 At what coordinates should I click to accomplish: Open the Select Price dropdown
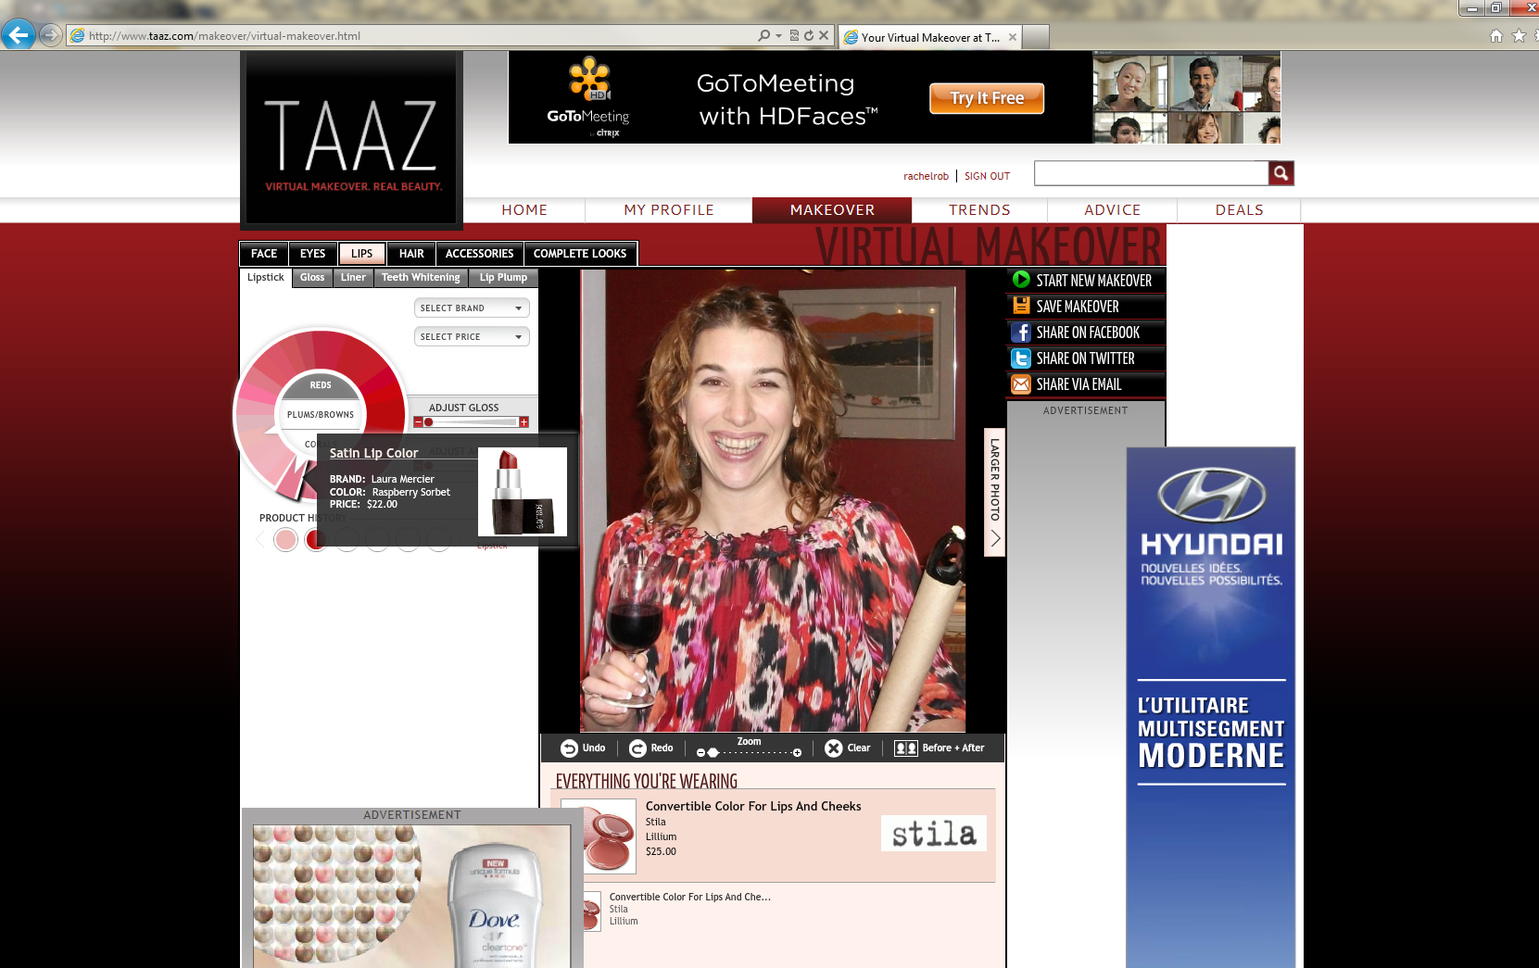472,337
